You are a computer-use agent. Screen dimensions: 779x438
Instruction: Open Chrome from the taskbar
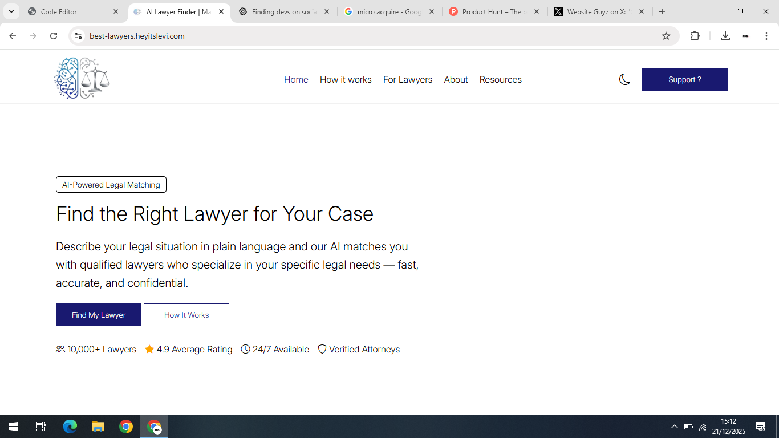pos(125,426)
